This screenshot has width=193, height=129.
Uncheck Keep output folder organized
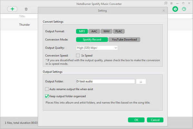coord(47,96)
